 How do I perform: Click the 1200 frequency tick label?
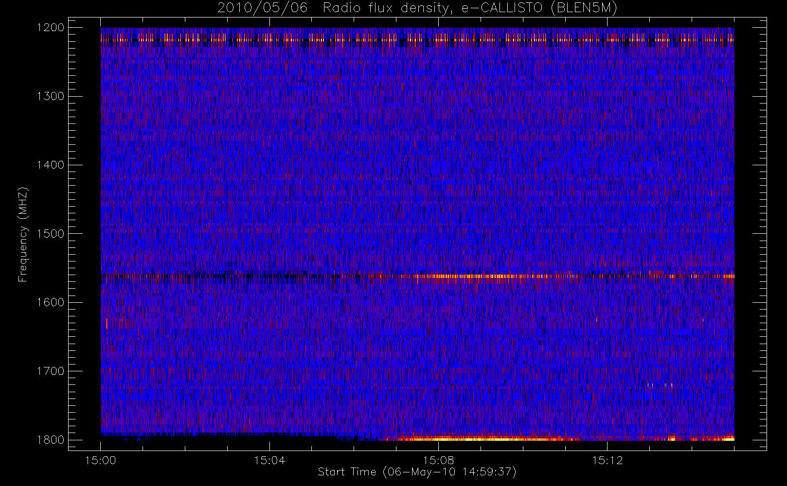pyautogui.click(x=51, y=28)
